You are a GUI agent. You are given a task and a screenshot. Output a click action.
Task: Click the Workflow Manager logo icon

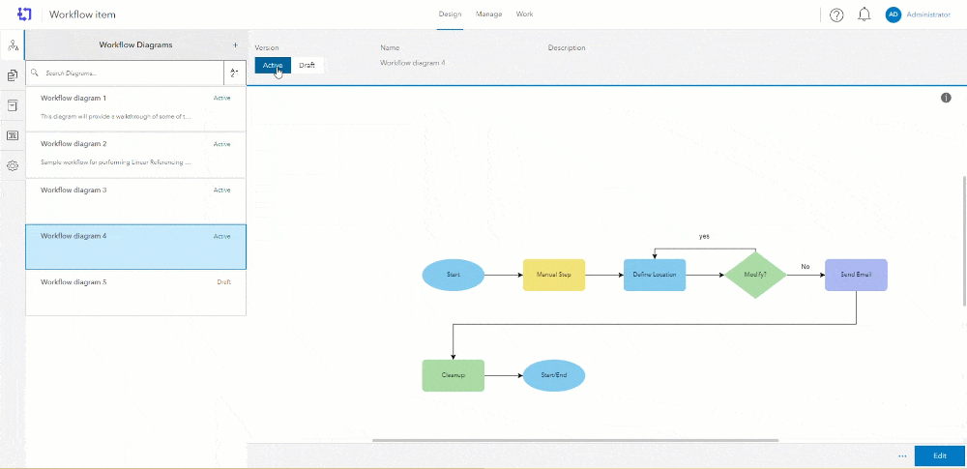pos(24,14)
